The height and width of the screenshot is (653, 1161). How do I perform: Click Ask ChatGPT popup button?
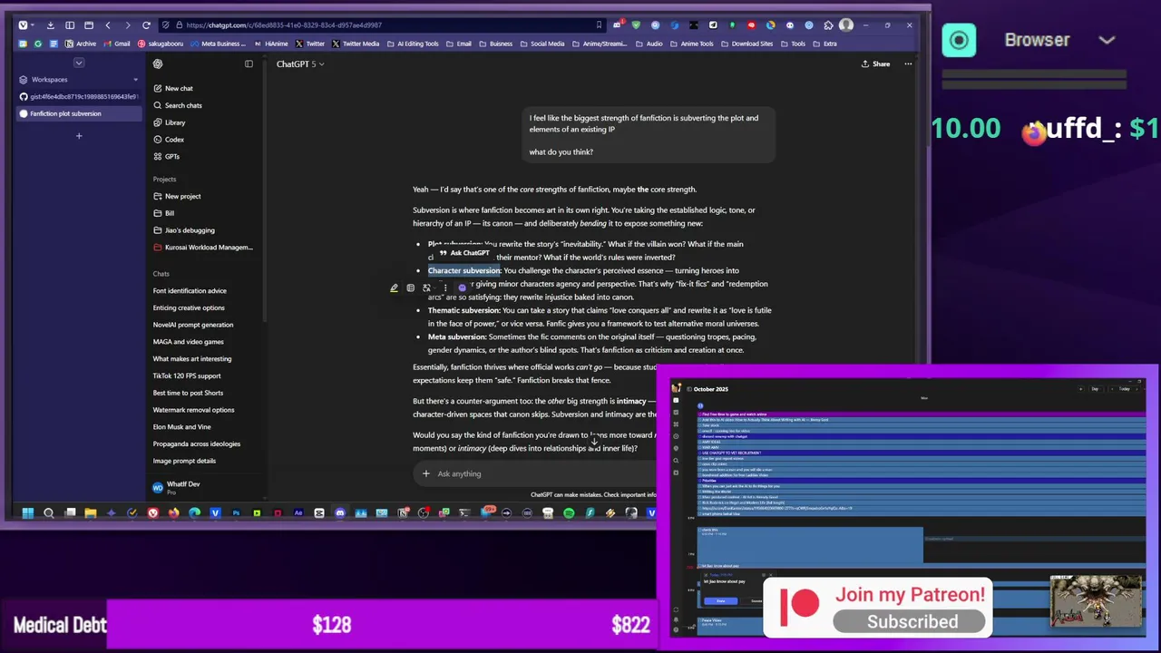(464, 253)
